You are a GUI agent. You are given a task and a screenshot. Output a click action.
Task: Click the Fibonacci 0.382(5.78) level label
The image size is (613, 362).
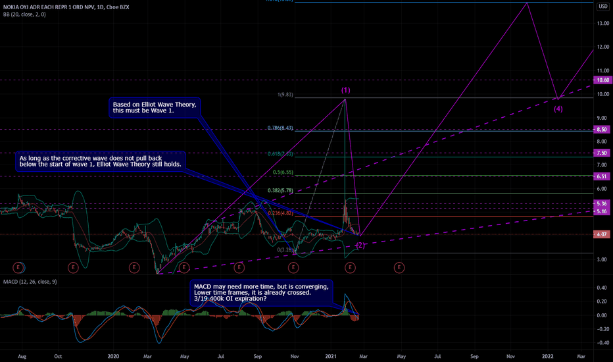tap(280, 191)
